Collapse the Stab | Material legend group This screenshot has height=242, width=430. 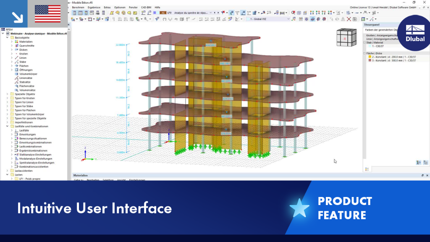pyautogui.click(x=365, y=42)
